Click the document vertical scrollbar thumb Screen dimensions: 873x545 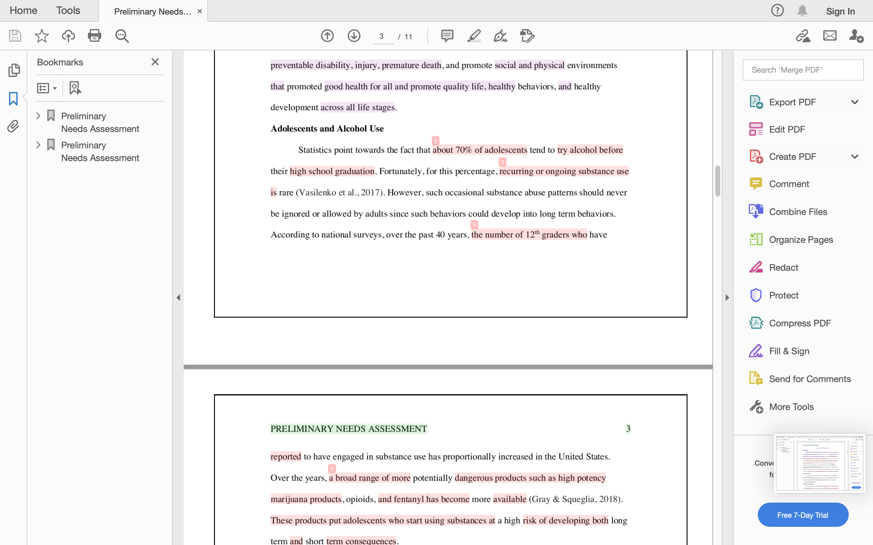(717, 181)
